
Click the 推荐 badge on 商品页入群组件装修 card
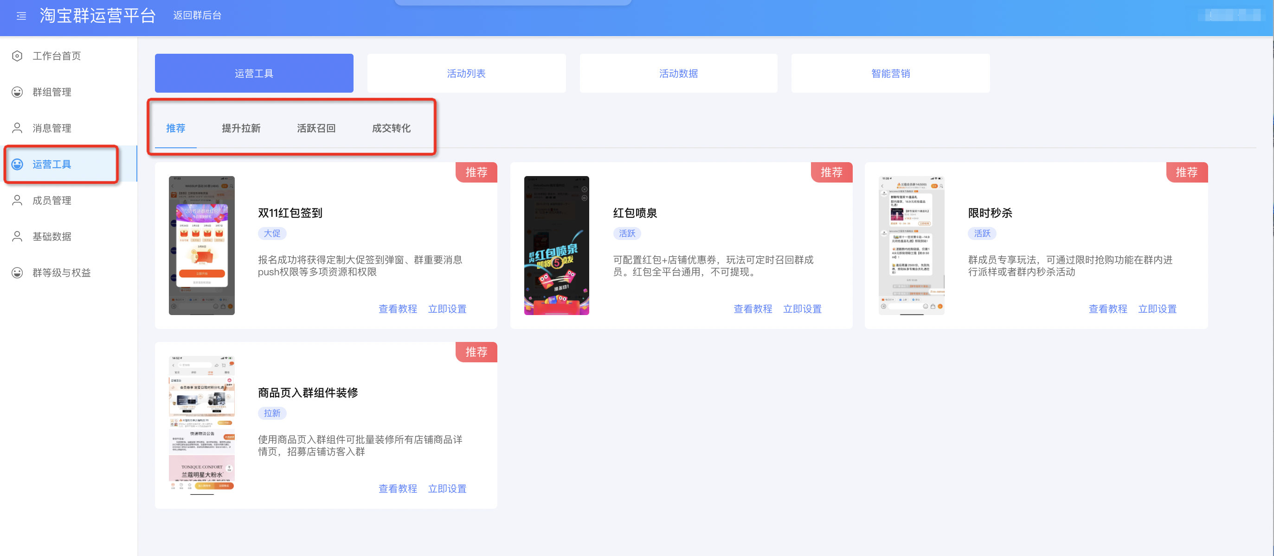tap(476, 352)
